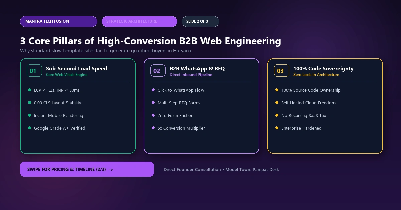The width and height of the screenshot is (401, 210).
Task: Click the Click-to-WhatsApp Flow item
Action: point(181,90)
